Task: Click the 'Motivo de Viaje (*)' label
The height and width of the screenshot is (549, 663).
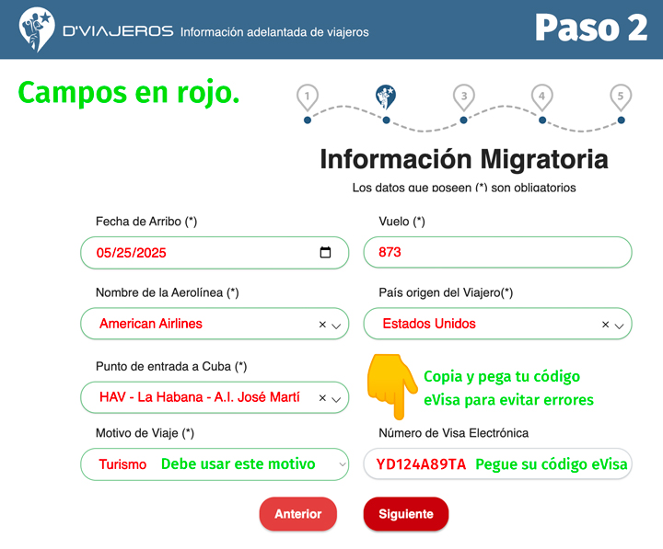Action: 145,433
